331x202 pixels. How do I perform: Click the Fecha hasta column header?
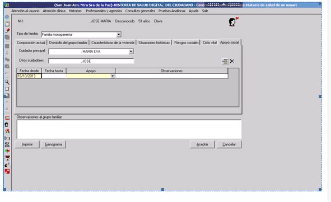tap(54, 71)
